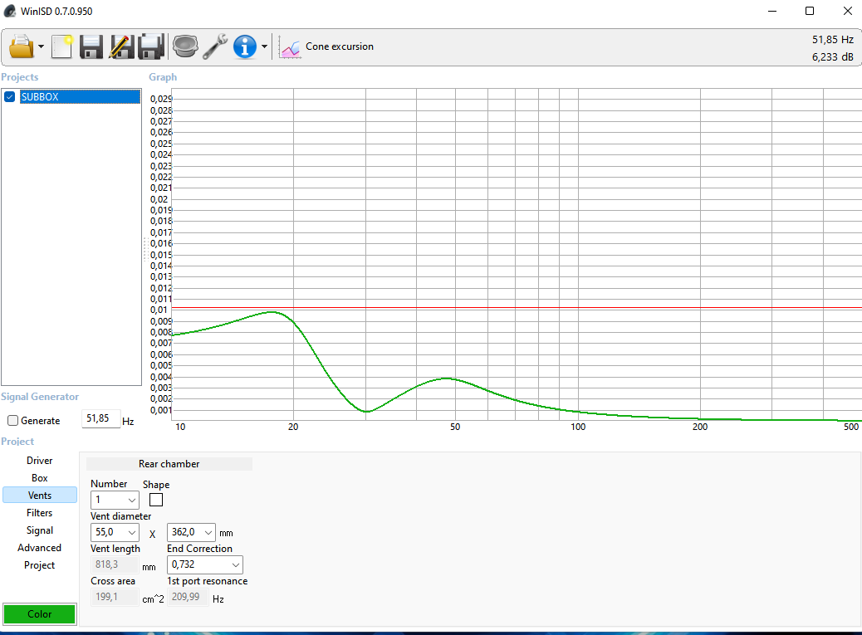Expand the open-folder dropdown arrow
Viewport: 862px width, 635px height.
click(42, 46)
